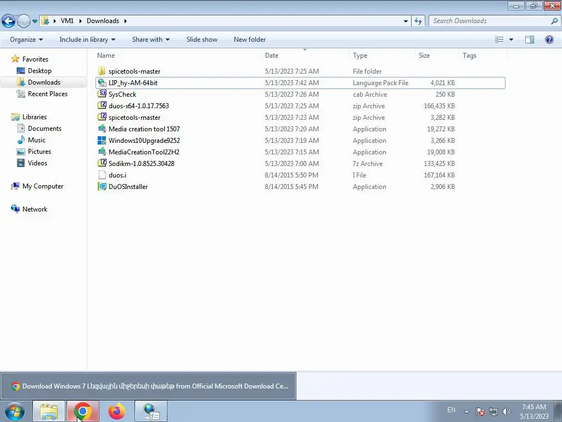Select the spicetools-master zip archive icon

[102, 118]
